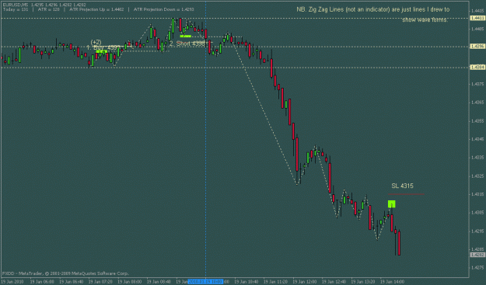Image resolution: width=486 pixels, height=285 pixels.
Task: Click the '19 Jan 12:00' time axis label
Action: pos(305,282)
